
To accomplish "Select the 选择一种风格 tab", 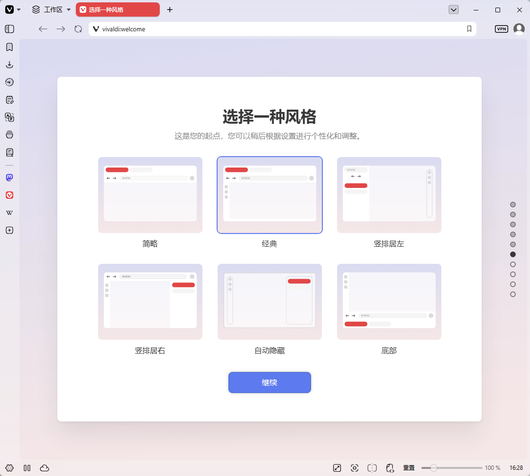I will click(x=118, y=9).
